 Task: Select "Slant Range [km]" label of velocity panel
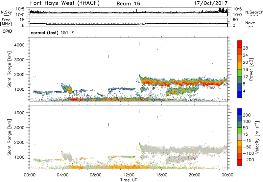pyautogui.click(x=9, y=137)
